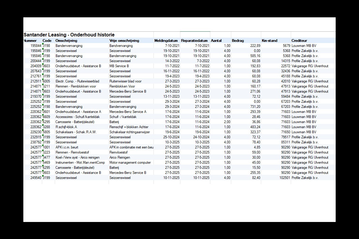Select the 'MB Service B' cell
Viewport: 359px width, 239px height.
pos(119,66)
